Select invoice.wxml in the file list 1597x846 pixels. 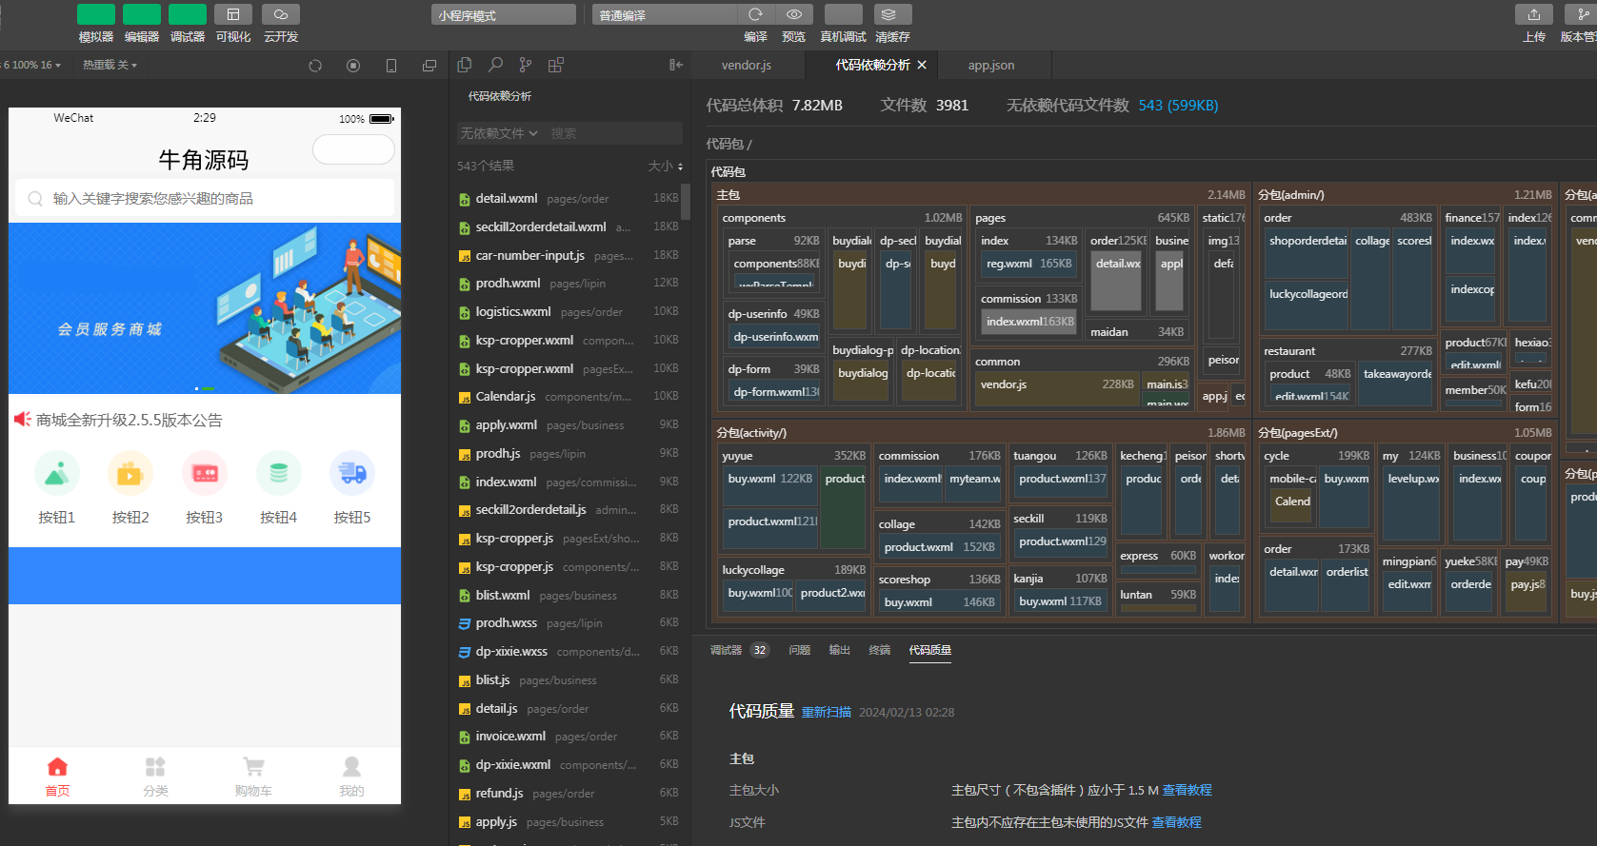569,737
